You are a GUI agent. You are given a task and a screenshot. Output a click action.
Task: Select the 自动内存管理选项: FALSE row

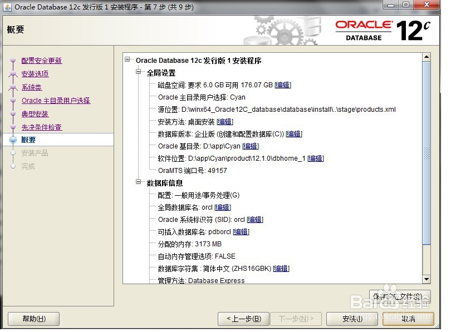[x=197, y=256]
